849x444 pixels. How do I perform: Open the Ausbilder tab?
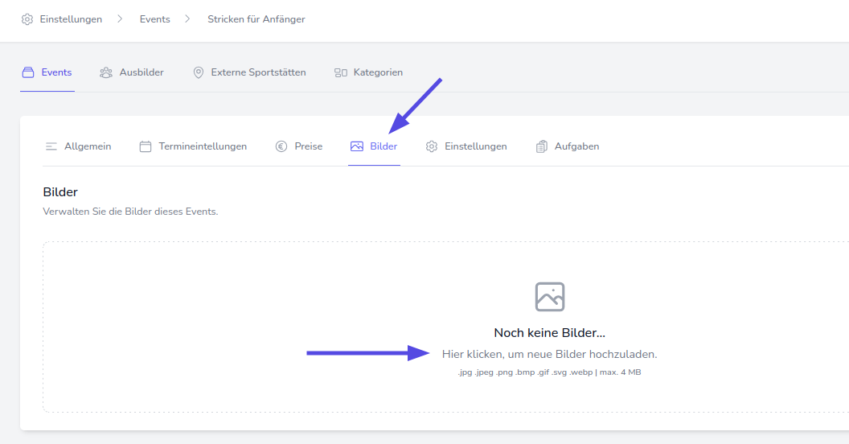[x=141, y=72]
